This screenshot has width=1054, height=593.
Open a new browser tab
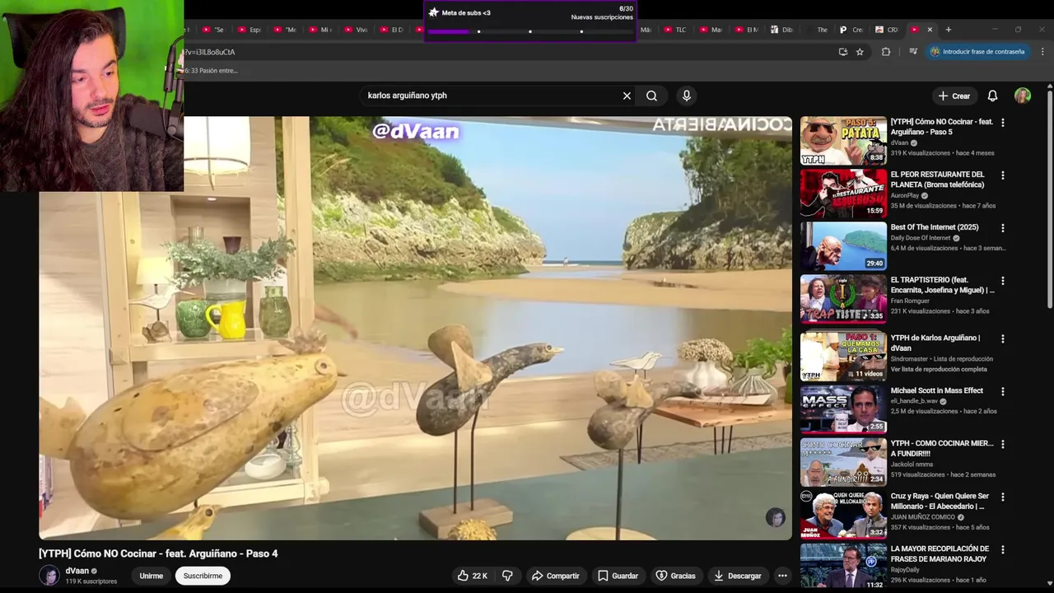pyautogui.click(x=948, y=30)
